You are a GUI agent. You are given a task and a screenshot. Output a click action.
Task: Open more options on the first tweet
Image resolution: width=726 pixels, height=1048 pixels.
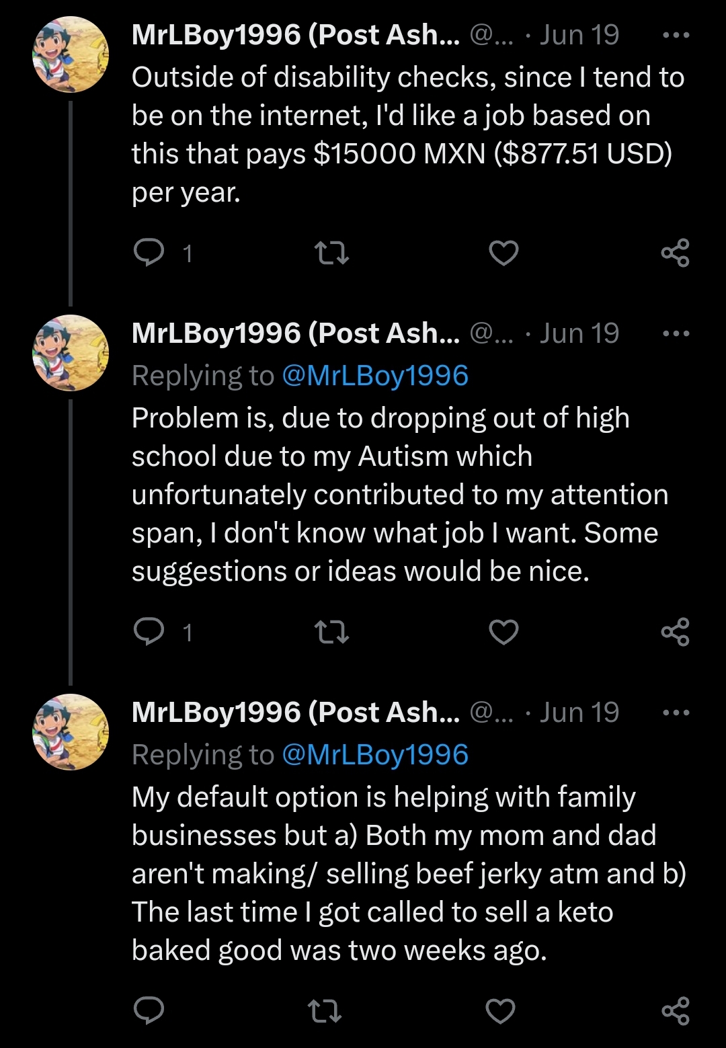coord(676,36)
